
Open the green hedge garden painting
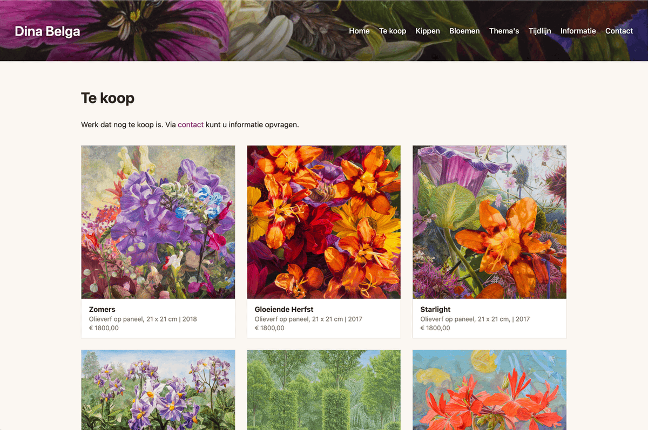(x=324, y=390)
